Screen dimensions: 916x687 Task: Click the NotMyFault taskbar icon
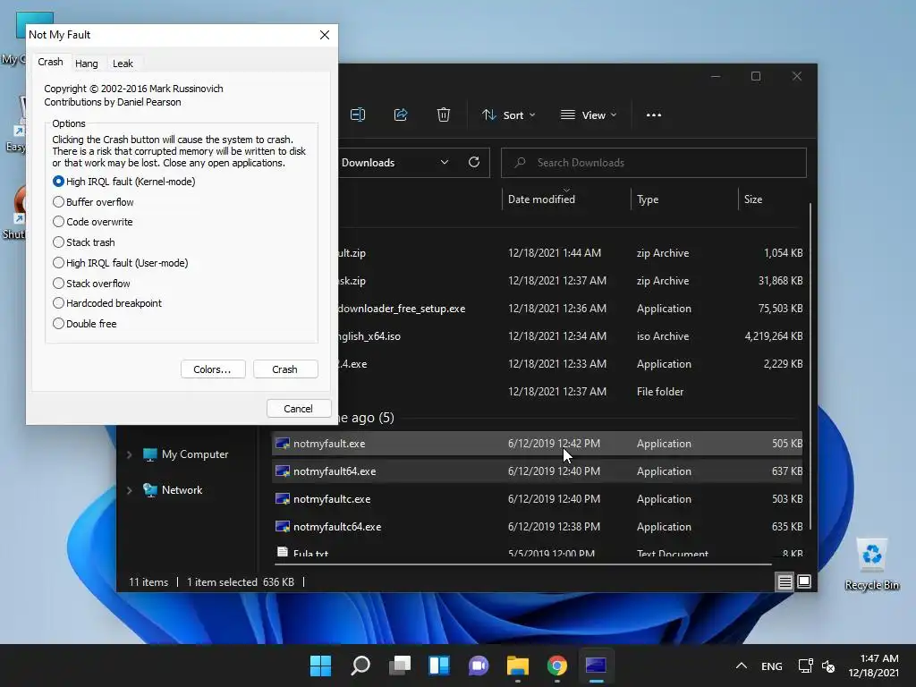click(x=596, y=666)
